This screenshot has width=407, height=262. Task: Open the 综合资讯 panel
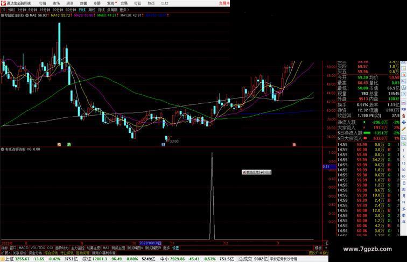coord(51,253)
